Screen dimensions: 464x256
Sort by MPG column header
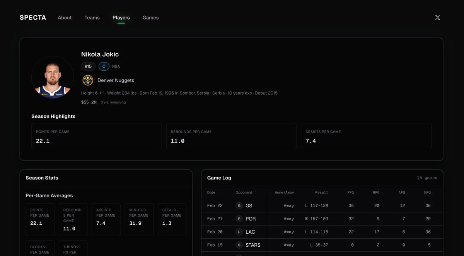427,192
